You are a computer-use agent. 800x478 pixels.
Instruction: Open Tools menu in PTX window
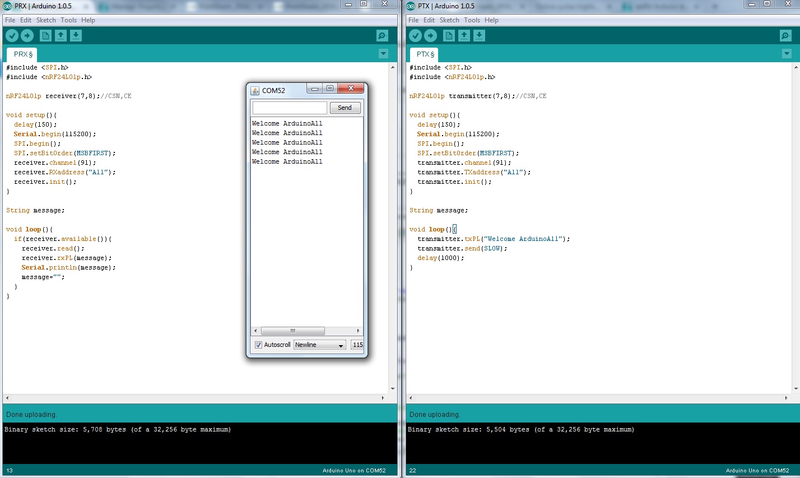click(x=472, y=20)
